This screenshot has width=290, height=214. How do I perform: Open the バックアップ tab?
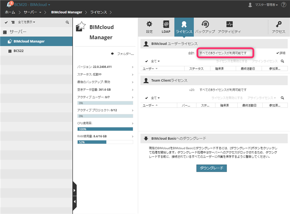205,27
